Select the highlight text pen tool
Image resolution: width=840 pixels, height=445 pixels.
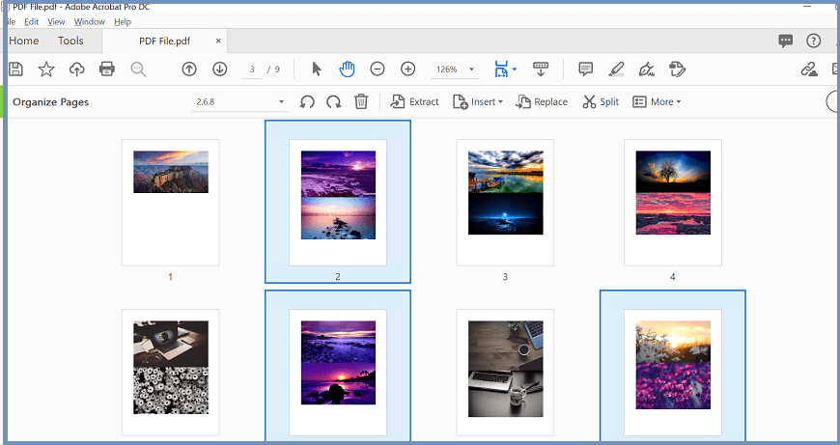(617, 70)
